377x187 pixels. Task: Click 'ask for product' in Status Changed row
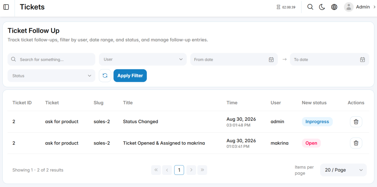(62, 122)
